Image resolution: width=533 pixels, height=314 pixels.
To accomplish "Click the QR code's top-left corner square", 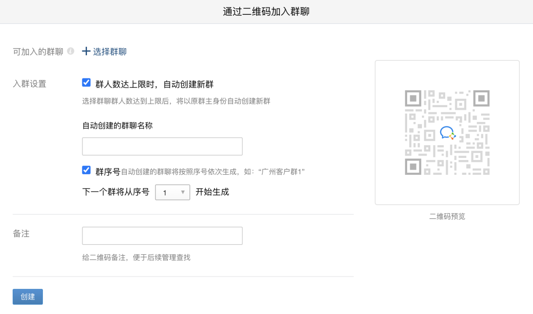I will click(413, 98).
